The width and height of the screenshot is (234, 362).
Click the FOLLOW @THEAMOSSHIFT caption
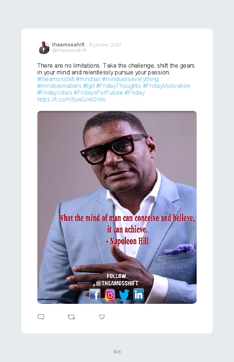tap(117, 280)
